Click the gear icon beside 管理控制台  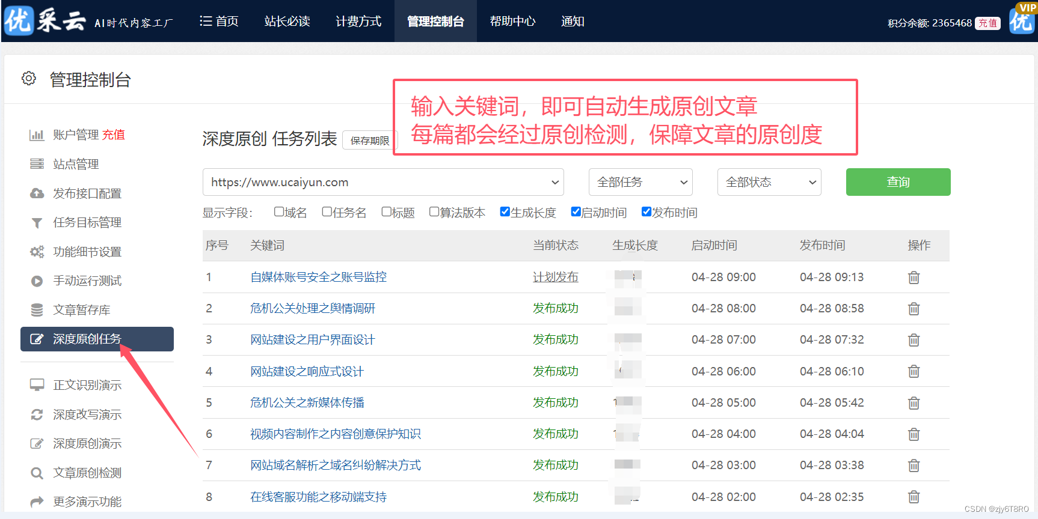point(29,79)
